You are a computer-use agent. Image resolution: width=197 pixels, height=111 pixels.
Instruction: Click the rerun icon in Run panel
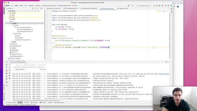click(7, 65)
